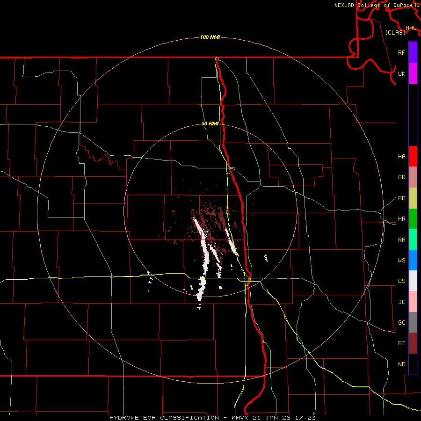Click the BD legend label
The image size is (421, 421).
click(x=401, y=198)
